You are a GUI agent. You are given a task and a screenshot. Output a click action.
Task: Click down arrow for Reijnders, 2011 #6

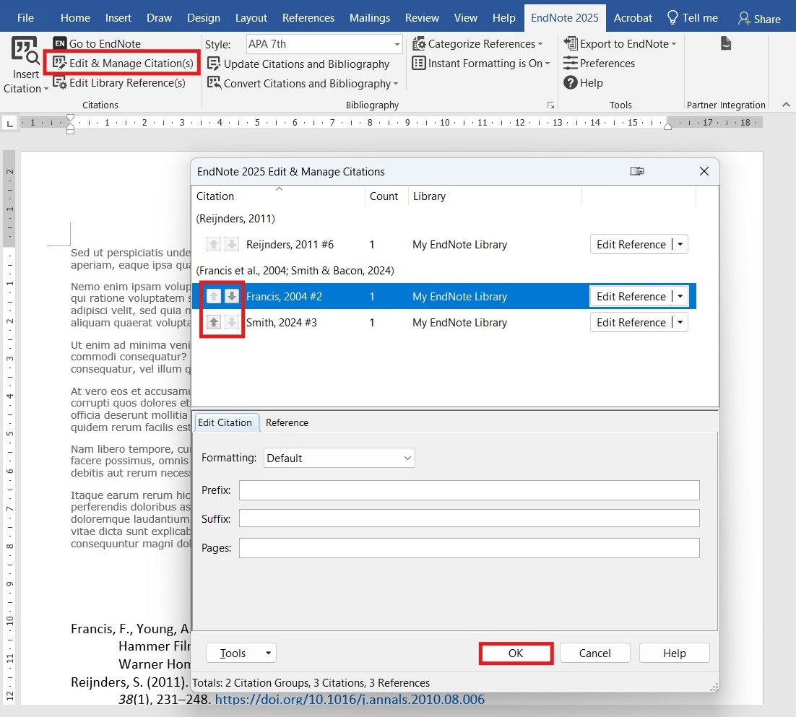click(x=231, y=244)
